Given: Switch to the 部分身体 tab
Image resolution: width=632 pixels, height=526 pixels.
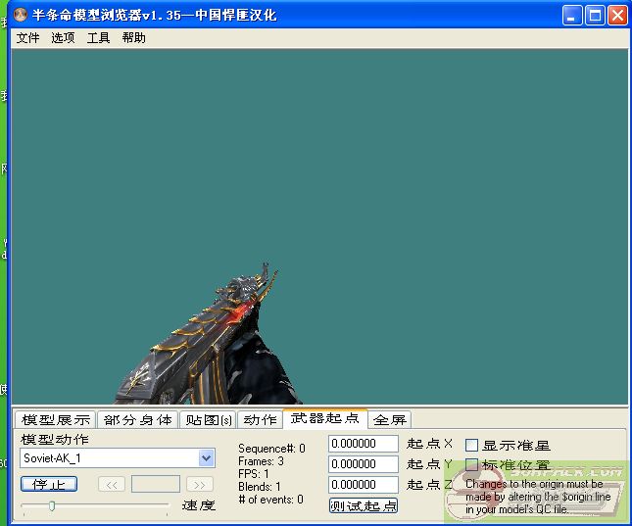Looking at the screenshot, I should point(138,419).
